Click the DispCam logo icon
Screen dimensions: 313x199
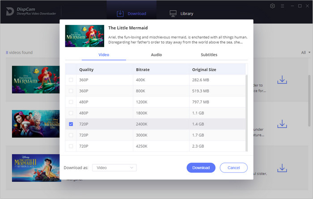pyautogui.click(x=10, y=11)
